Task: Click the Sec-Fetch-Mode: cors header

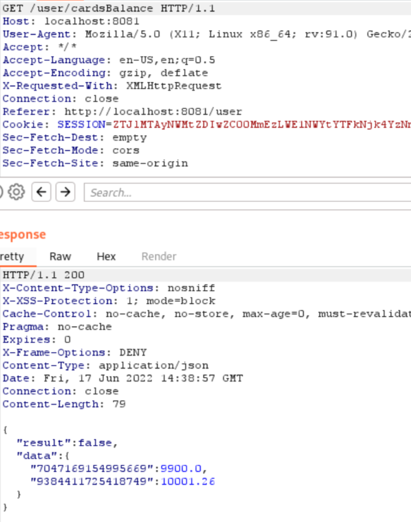Action: pos(71,150)
